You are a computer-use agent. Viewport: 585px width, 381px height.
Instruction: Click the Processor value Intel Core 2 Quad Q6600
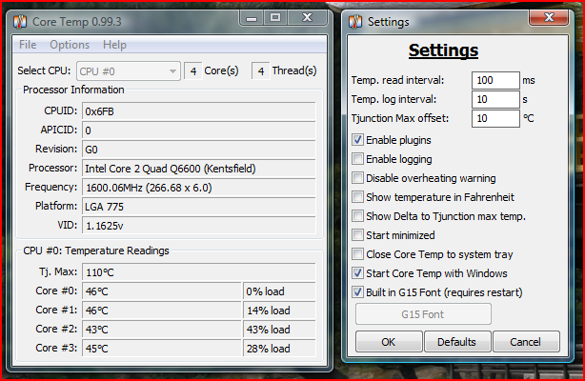pyautogui.click(x=199, y=169)
